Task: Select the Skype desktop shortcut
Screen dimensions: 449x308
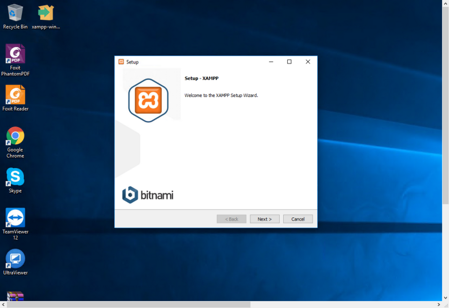Action: coord(15,181)
